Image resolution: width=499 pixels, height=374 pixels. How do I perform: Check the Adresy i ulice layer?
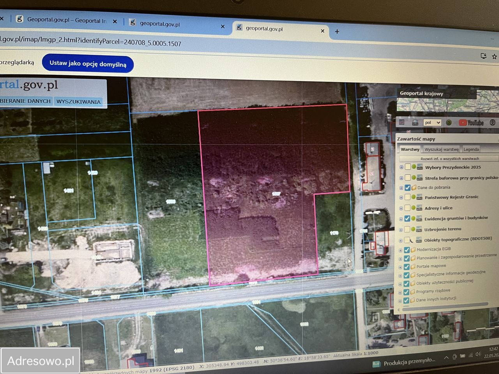tap(407, 208)
